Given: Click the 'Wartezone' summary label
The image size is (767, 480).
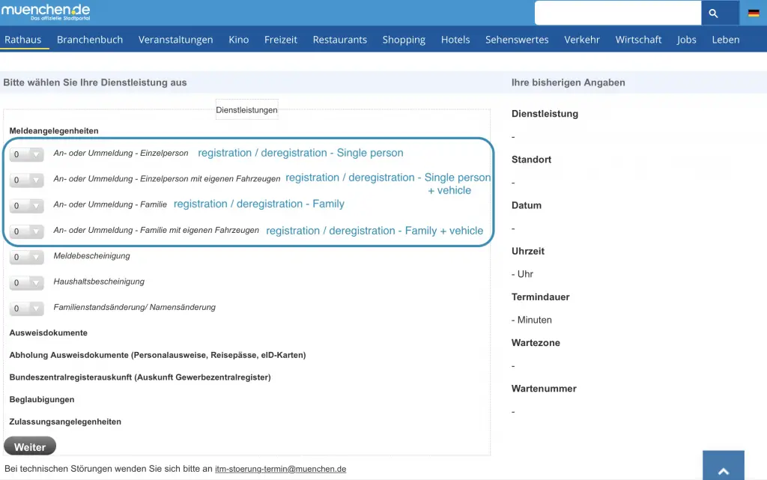Looking at the screenshot, I should click(536, 343).
